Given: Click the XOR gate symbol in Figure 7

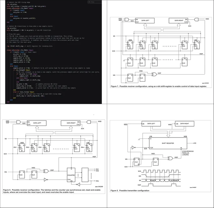Looking at the screenshot, I should coord(154,74).
